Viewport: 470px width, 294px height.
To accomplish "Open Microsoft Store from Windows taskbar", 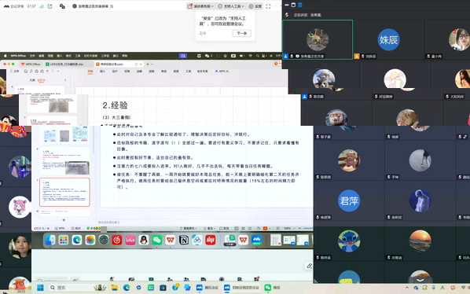I will [x=163, y=288].
